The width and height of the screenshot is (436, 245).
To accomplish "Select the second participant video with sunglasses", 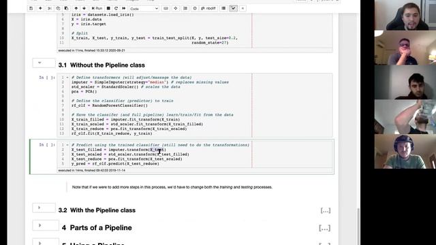I will [405, 48].
